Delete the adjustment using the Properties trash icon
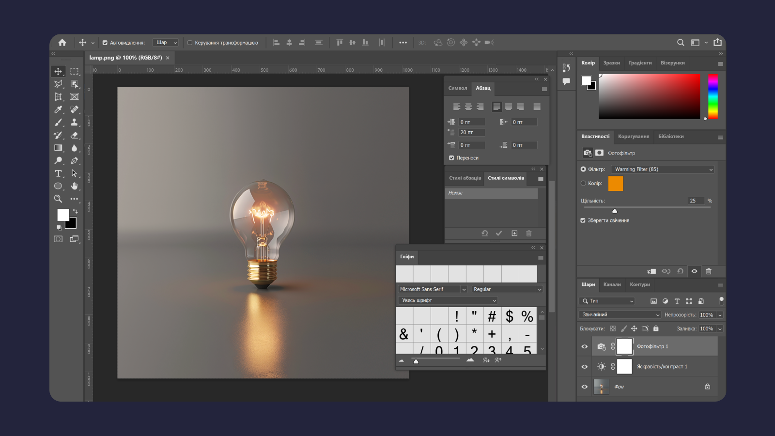Screen dimensions: 775x436 pyautogui.click(x=709, y=271)
